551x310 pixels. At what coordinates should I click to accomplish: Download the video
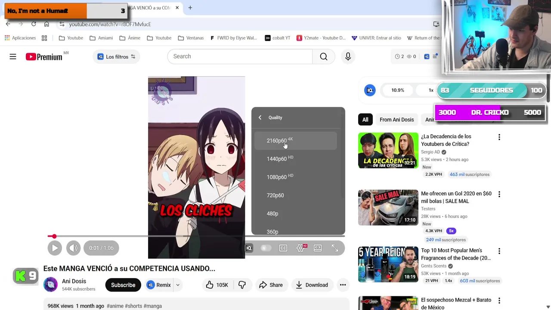point(312,285)
